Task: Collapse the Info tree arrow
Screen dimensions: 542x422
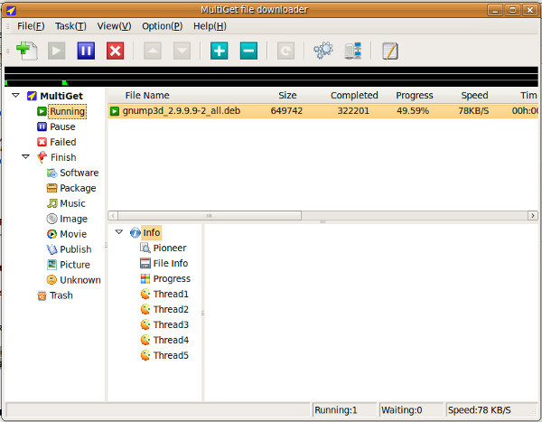Action: [119, 231]
